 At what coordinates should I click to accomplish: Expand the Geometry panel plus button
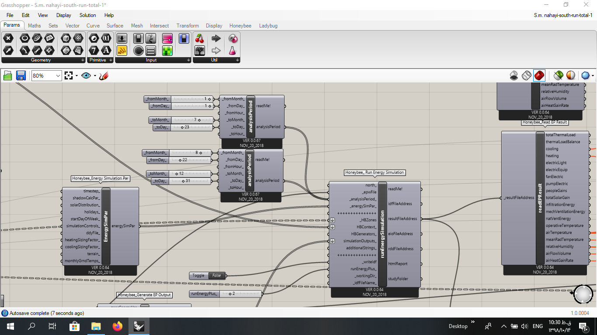click(83, 60)
